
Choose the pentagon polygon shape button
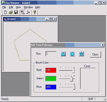(72, 54)
